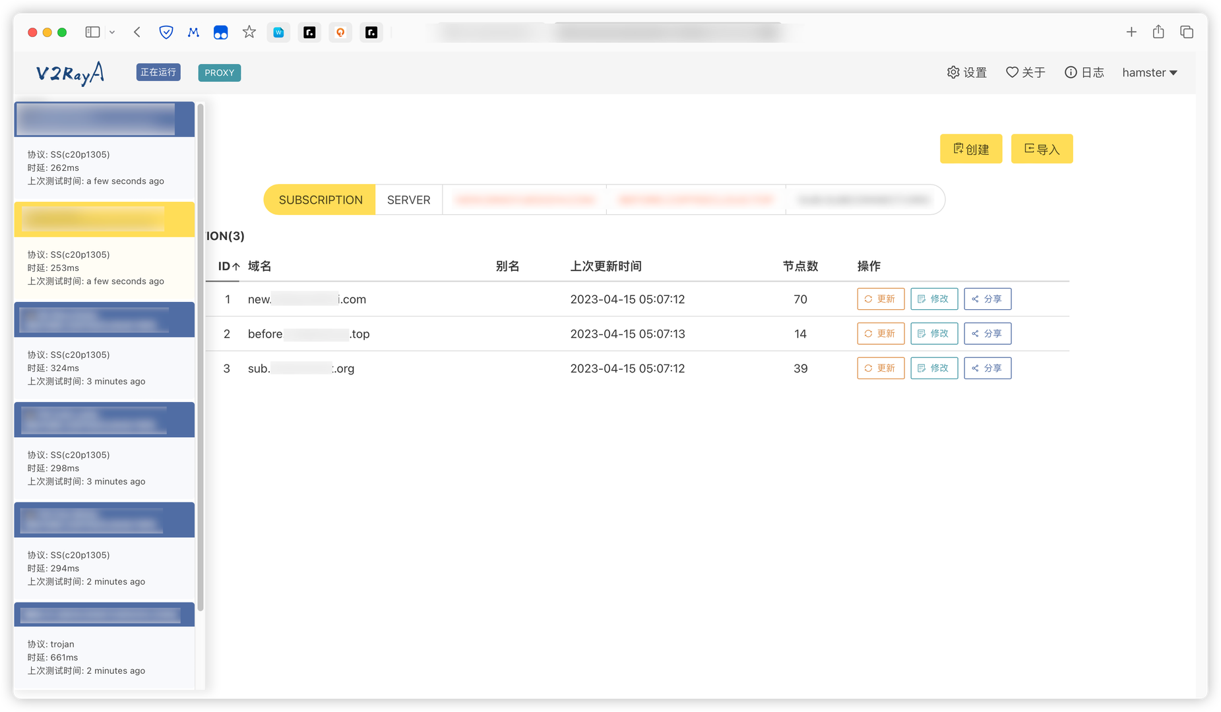Click the yellow create button
The image size is (1221, 712).
point(970,149)
